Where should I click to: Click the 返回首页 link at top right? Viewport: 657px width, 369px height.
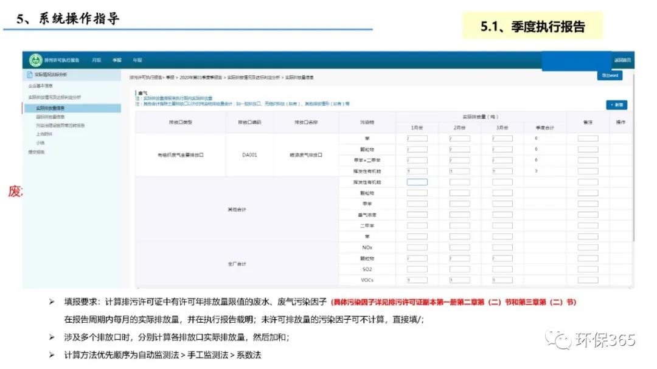[x=622, y=60]
